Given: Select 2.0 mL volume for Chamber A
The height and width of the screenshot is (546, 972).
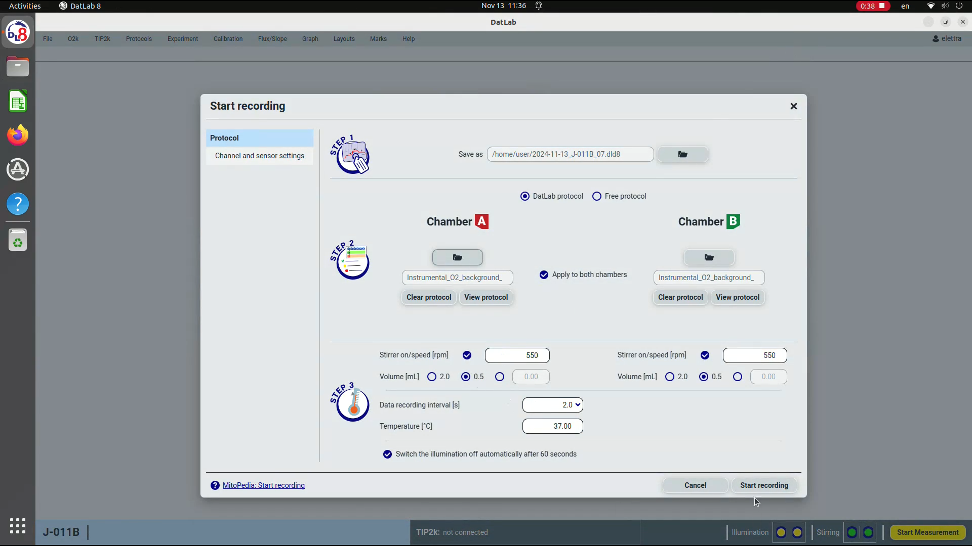Looking at the screenshot, I should pos(432,377).
